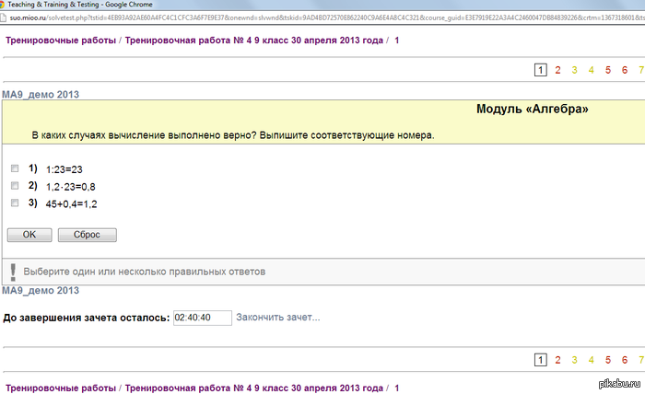Open the footer Тренировочные работы breadcrumb link
645x394 pixels.
coord(61,388)
